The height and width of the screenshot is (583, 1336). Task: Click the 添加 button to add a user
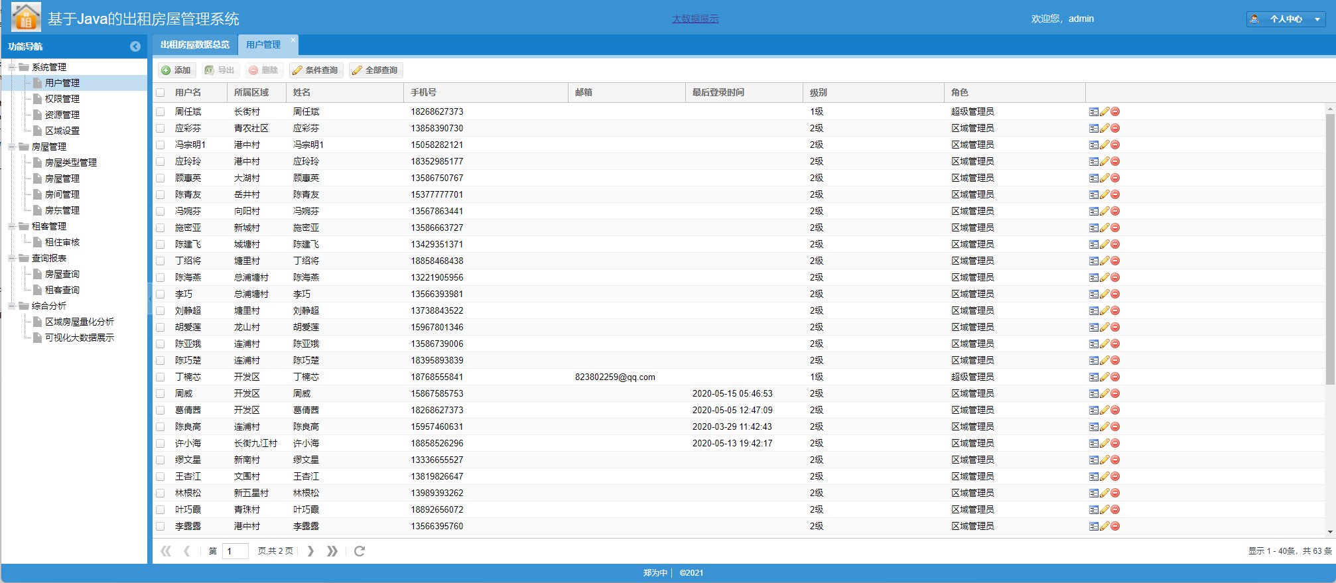176,70
